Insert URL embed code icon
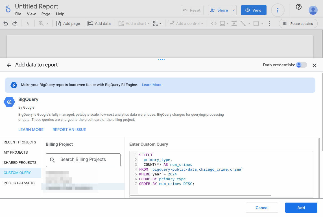The width and height of the screenshot is (323, 217). pos(214,23)
